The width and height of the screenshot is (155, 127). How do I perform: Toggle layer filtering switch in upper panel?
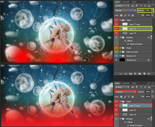click(x=153, y=5)
